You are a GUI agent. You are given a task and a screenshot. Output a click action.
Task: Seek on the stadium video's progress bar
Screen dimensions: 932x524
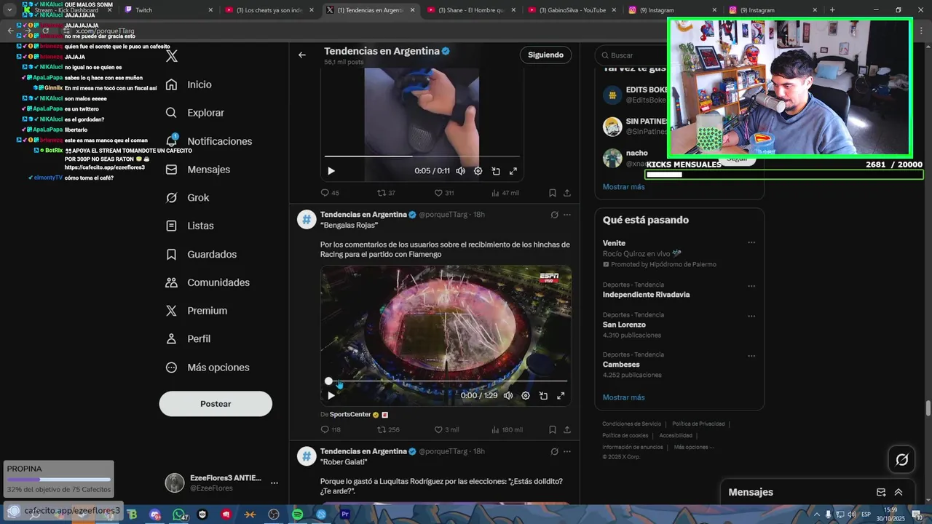coord(446,381)
